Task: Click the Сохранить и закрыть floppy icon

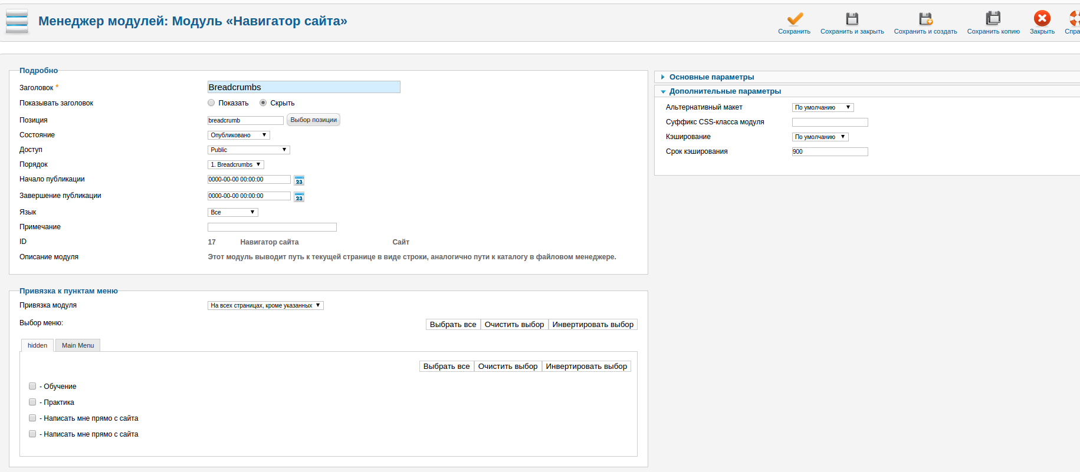Action: (x=852, y=18)
